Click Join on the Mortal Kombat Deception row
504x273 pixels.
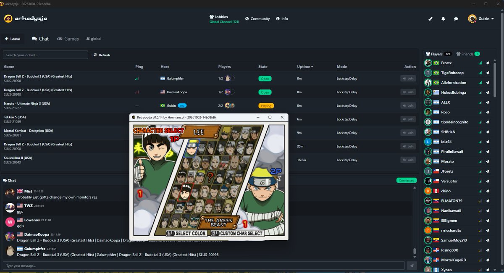[408, 133]
